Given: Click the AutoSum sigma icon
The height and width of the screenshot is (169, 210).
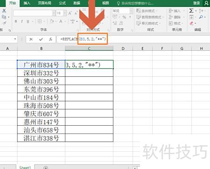Looking at the screenshot, I should pyautogui.click(x=191, y=11).
